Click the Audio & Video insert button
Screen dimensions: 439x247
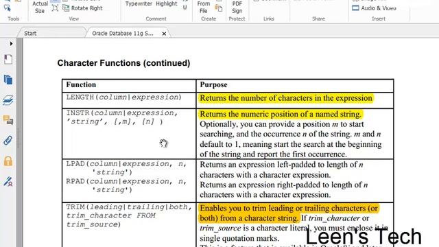coord(374,8)
